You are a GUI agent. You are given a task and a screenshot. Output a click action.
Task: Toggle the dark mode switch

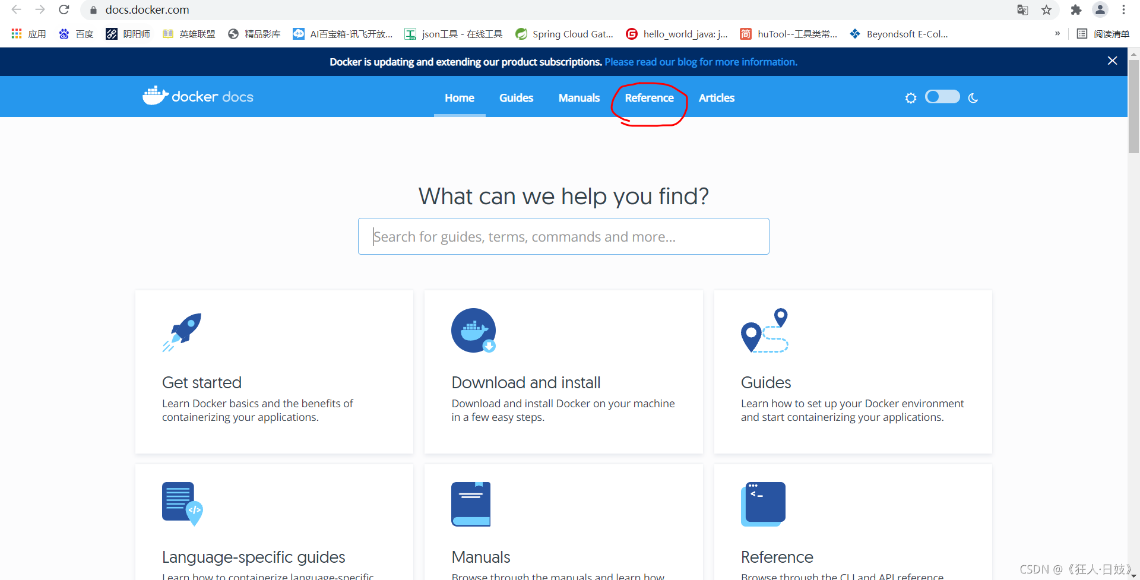click(942, 97)
